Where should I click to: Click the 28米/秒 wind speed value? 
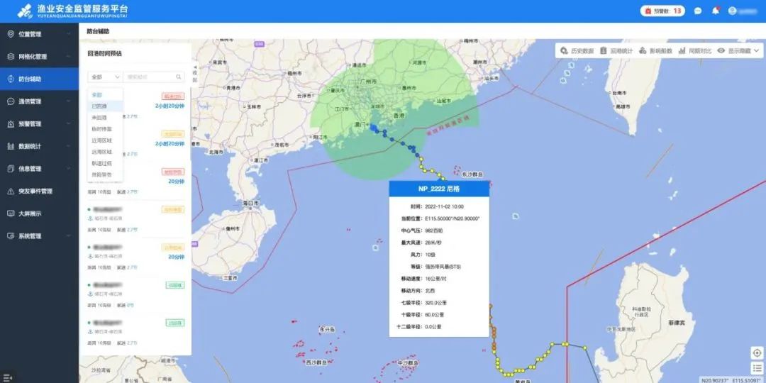pyautogui.click(x=433, y=243)
